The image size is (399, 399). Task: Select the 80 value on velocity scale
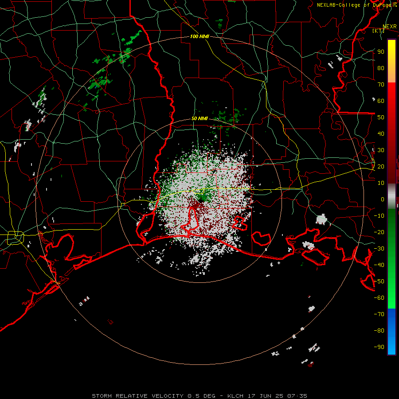point(381,68)
